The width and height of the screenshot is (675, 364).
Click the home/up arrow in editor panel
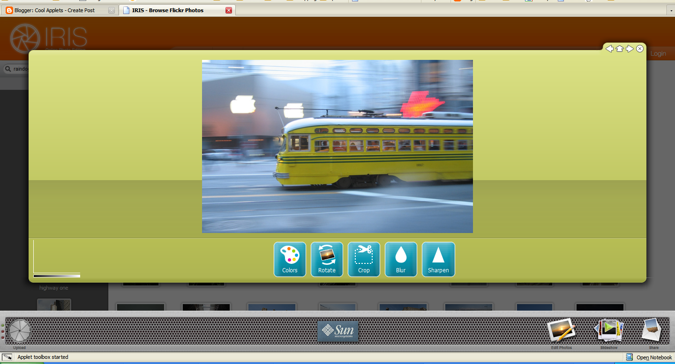[620, 49]
